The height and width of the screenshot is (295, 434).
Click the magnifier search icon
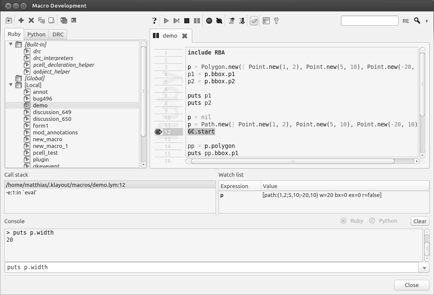pos(417,20)
